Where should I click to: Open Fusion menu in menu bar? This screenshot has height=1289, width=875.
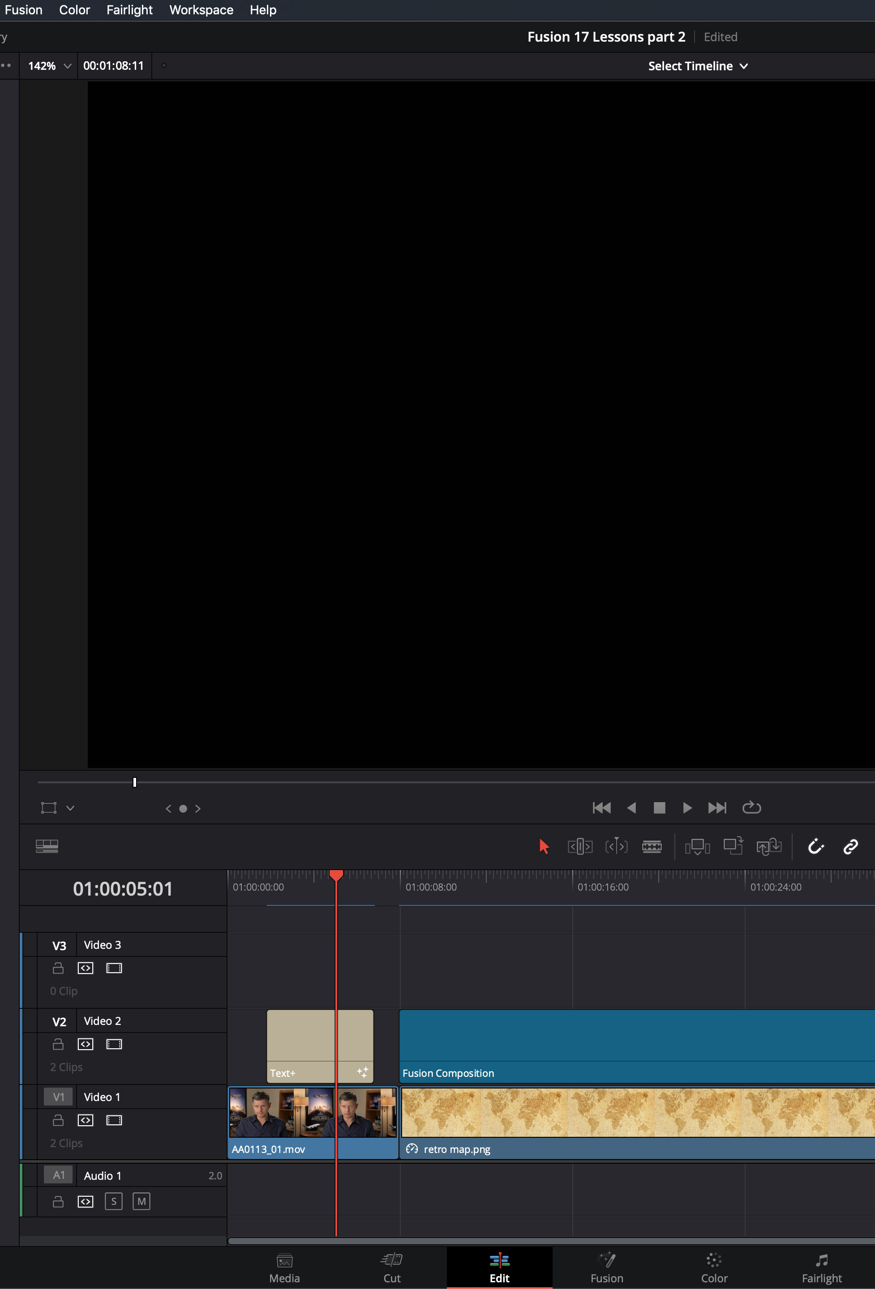(23, 10)
